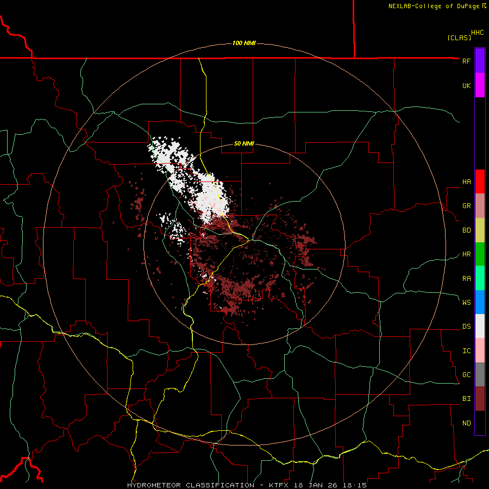Click the [CLAS] units label
This screenshot has width=489, height=489.
(459, 37)
